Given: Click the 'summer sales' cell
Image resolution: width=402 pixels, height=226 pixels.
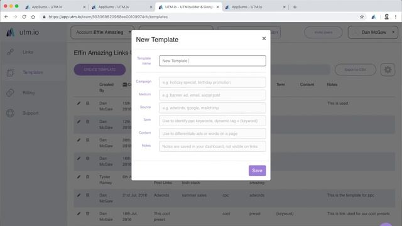Looking at the screenshot, I should point(194,195).
